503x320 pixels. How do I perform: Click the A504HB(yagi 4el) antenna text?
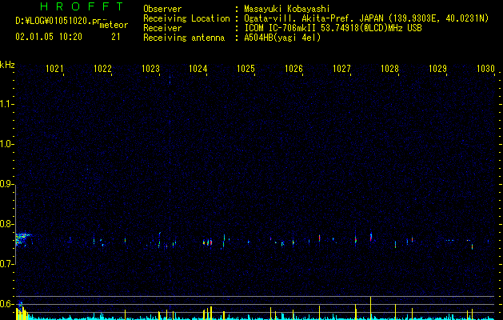pyautogui.click(x=282, y=38)
